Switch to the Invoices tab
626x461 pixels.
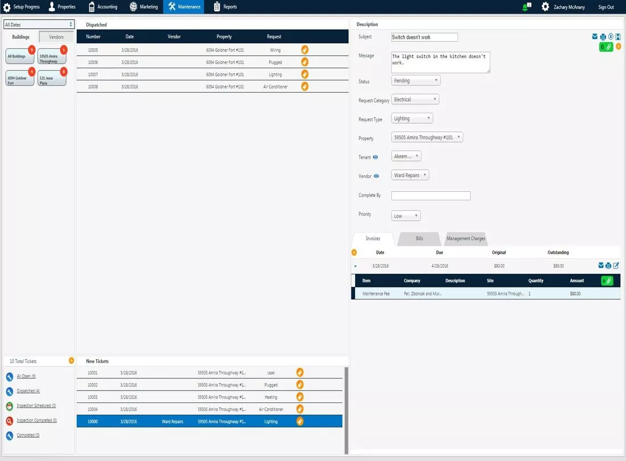point(373,238)
